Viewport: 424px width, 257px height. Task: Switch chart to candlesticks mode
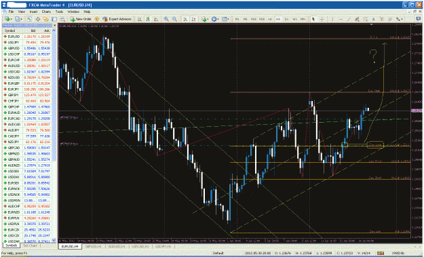[x=148, y=19]
